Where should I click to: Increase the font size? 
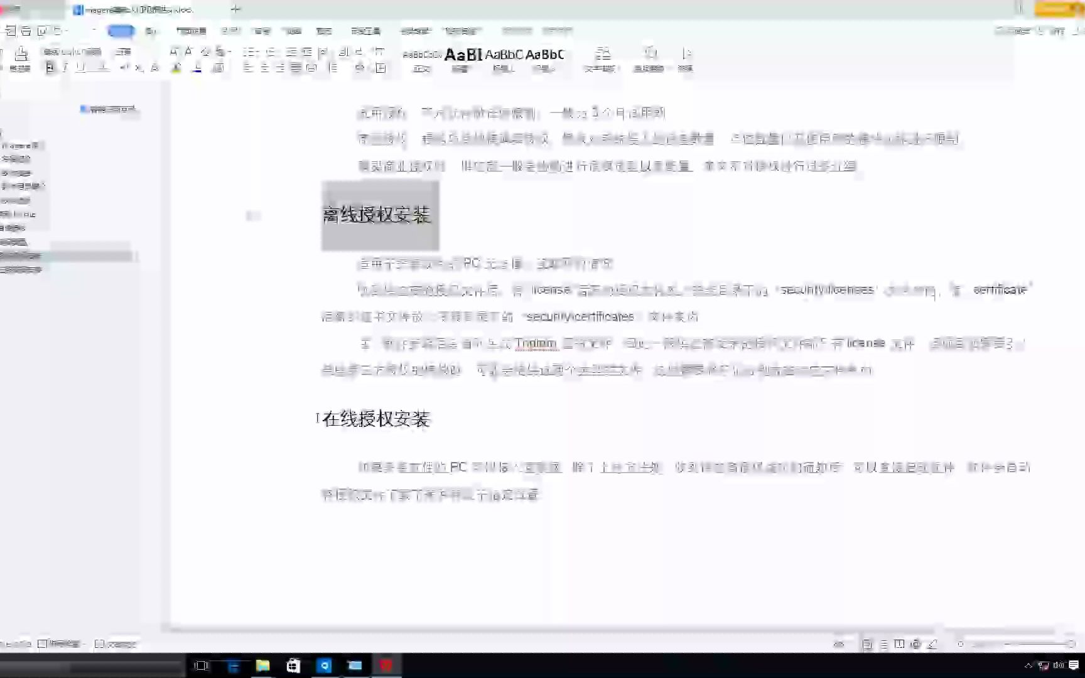tap(174, 51)
